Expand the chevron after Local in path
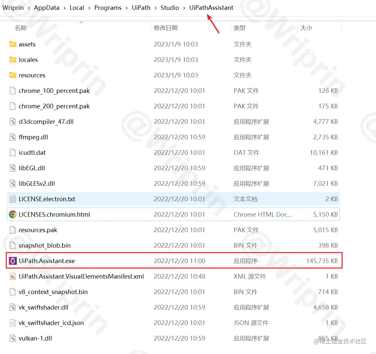 click(89, 8)
